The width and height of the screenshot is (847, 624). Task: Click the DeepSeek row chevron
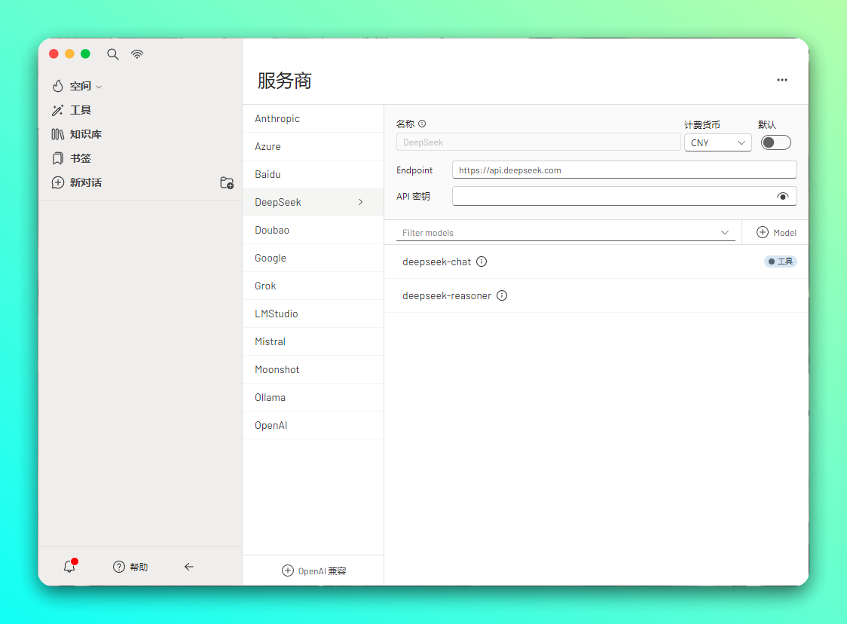pyautogui.click(x=360, y=202)
